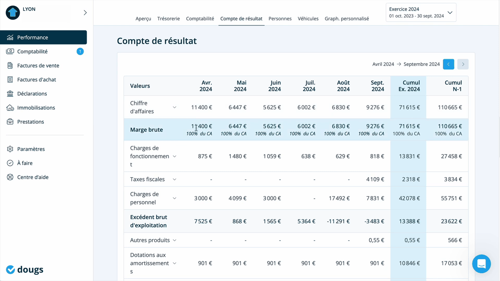The height and width of the screenshot is (281, 500).
Task: Select the Compte de résultat tab
Action: pyautogui.click(x=241, y=19)
